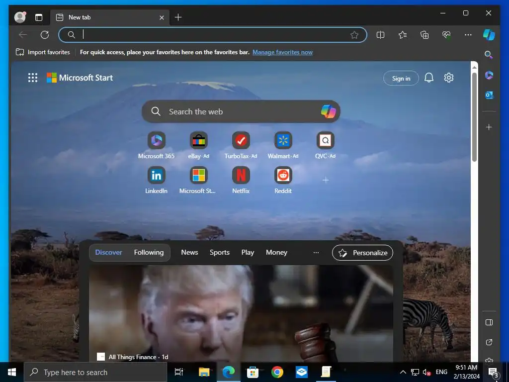Click the page vertical scrollbar thumb
Screen dimensions: 509x382
point(474,117)
